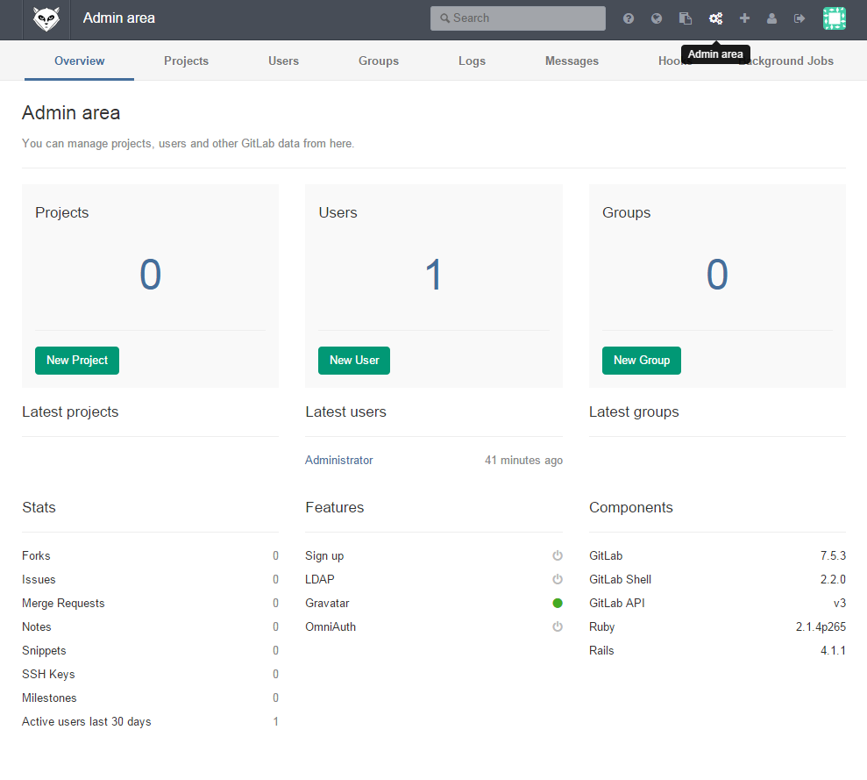Select the Overview tab
The height and width of the screenshot is (780, 867).
[79, 61]
